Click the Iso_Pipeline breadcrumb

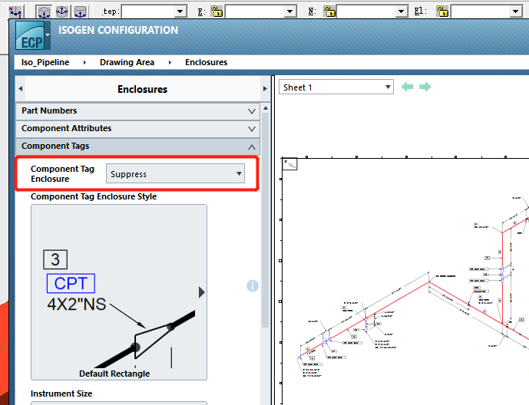[x=45, y=62]
